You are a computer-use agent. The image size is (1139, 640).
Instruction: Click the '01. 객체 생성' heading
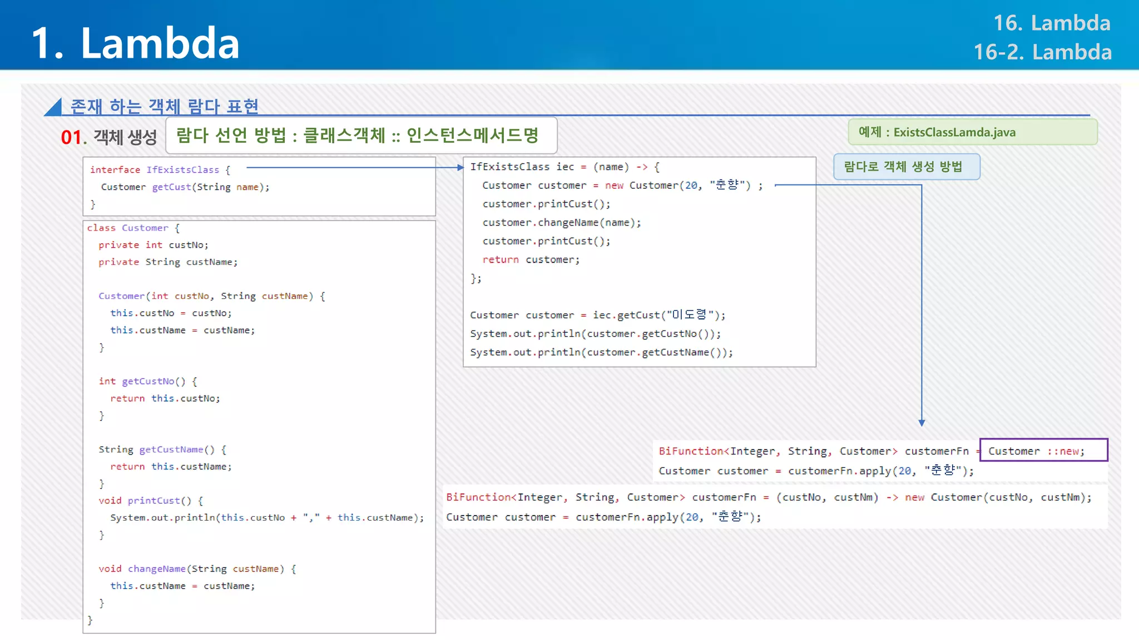click(x=109, y=137)
